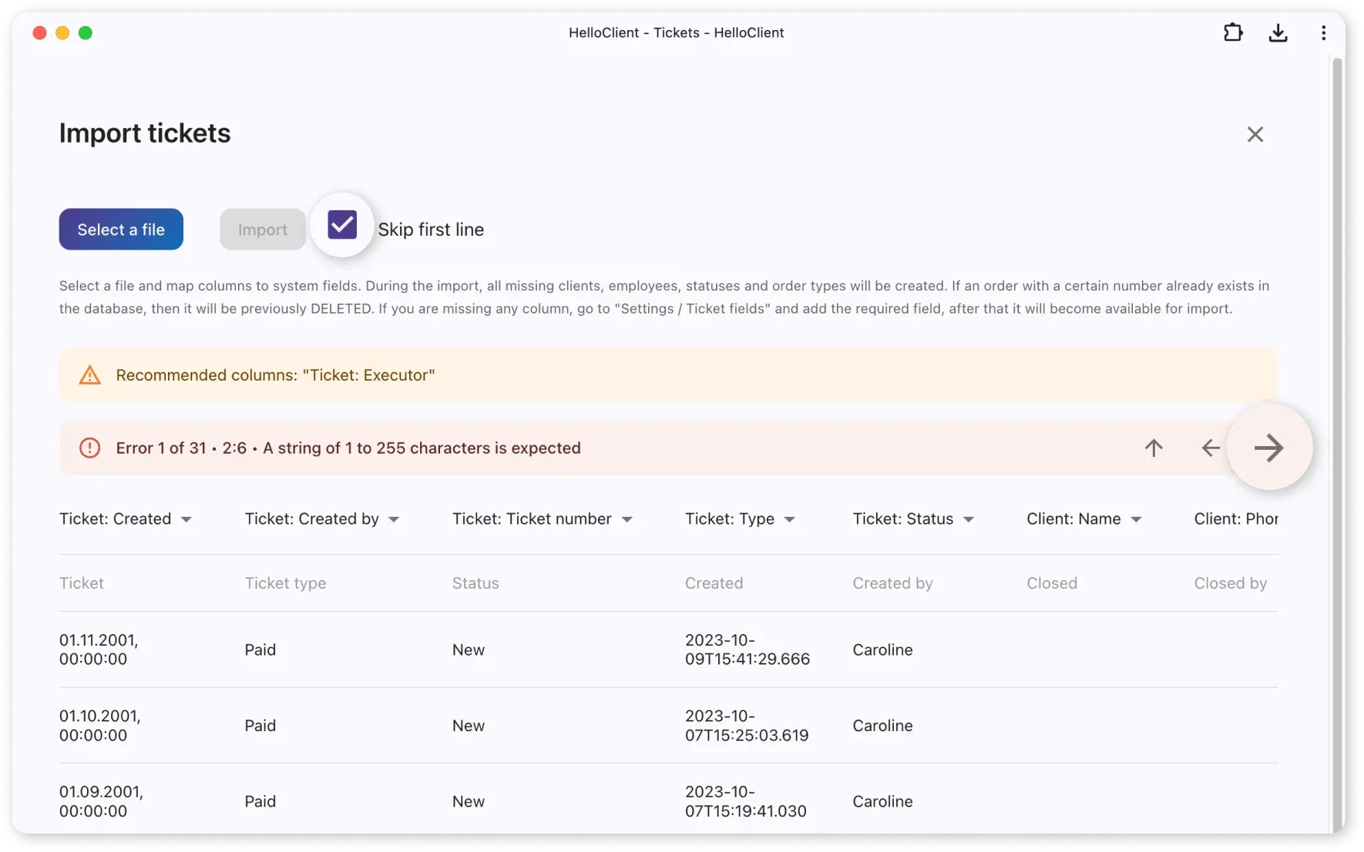
Task: Disable the Skip first line checkbox
Action: [x=341, y=224]
